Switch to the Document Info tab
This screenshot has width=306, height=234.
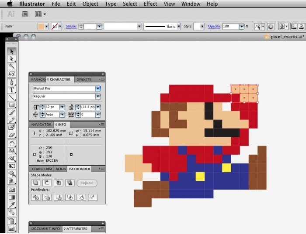pos(45,229)
